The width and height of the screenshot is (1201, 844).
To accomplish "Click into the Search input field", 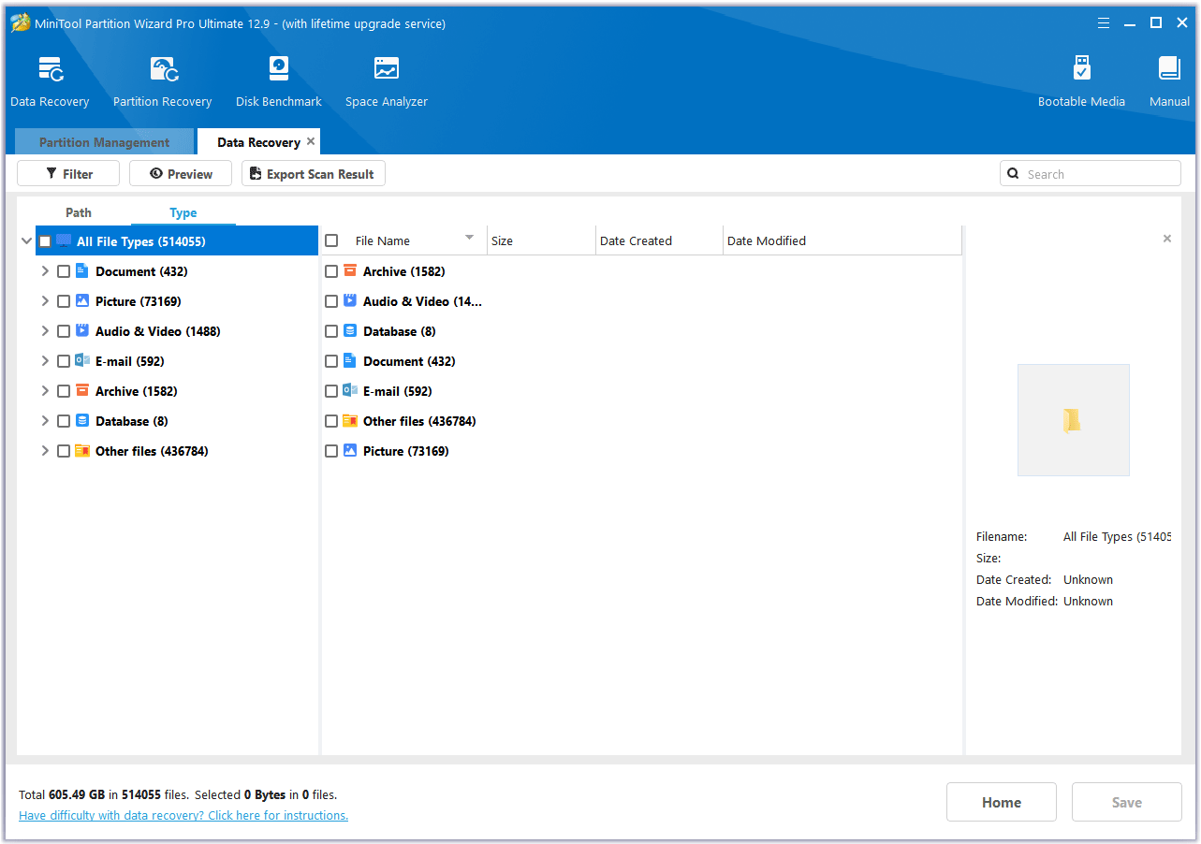I will 1091,174.
